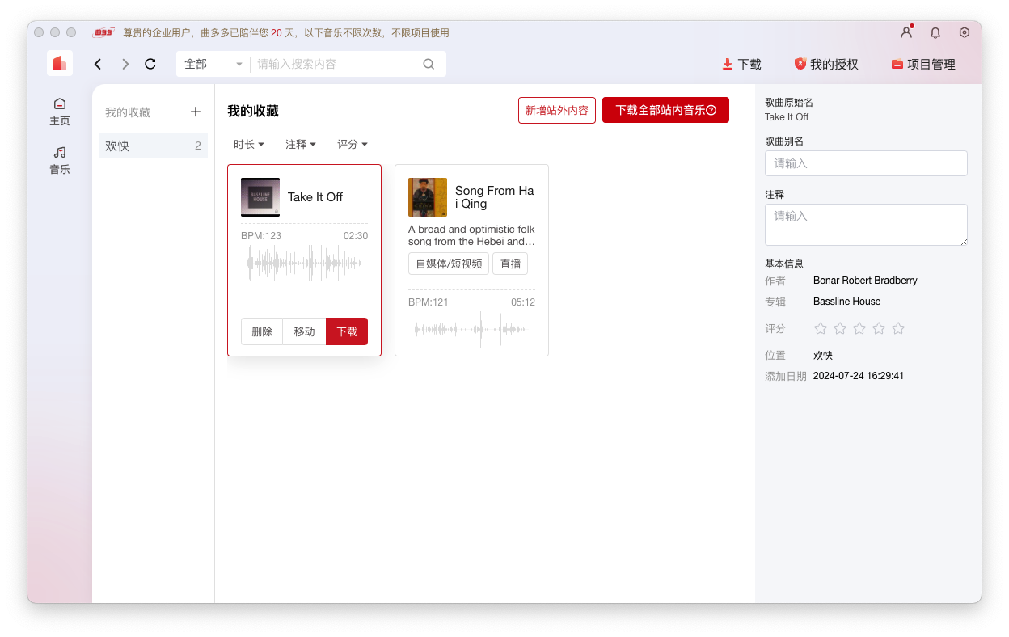Click the BPM:121 label
Viewport: 1009px width, 637px height.
click(429, 302)
